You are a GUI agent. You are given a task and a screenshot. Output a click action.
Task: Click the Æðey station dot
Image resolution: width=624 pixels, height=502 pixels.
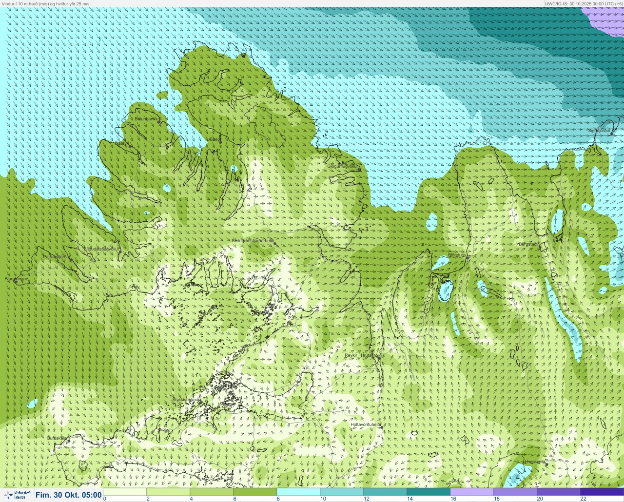tap(220, 142)
